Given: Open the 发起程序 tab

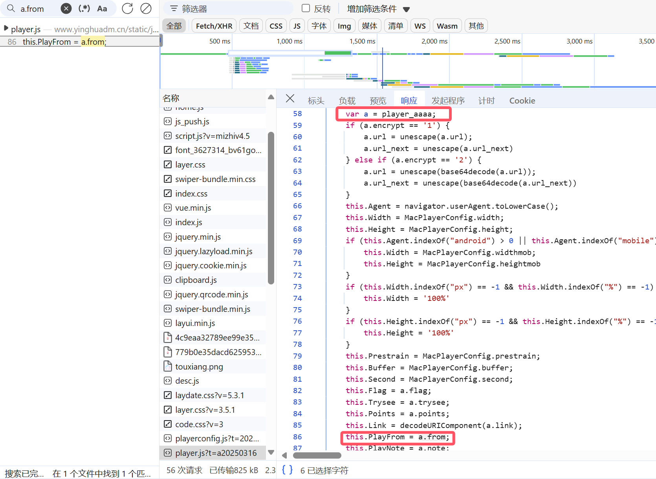Looking at the screenshot, I should [x=448, y=101].
